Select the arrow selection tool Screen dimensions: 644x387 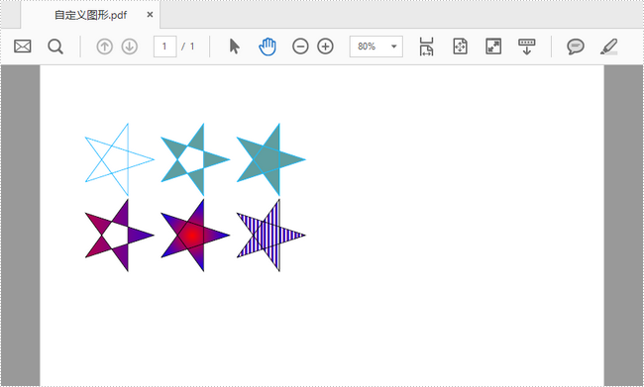coord(234,47)
